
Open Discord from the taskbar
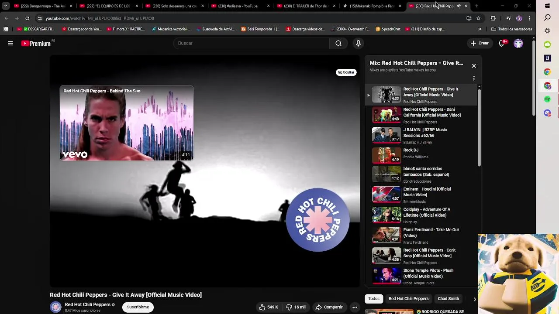547,113
